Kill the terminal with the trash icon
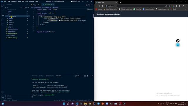Screen dimensions: 188x106 tap(88, 76)
